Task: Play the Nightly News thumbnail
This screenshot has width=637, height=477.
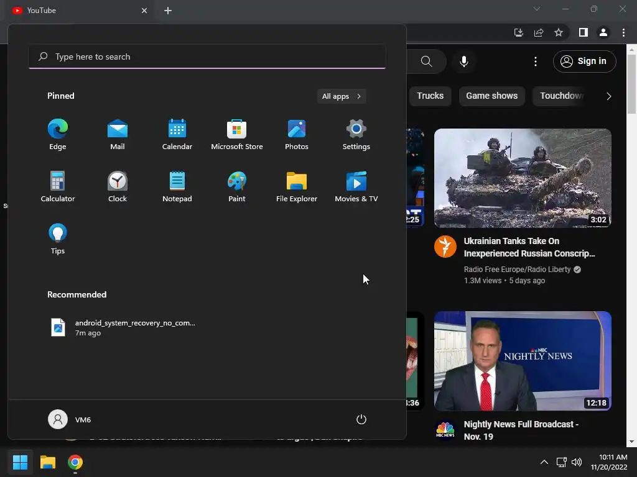Action: pyautogui.click(x=523, y=361)
